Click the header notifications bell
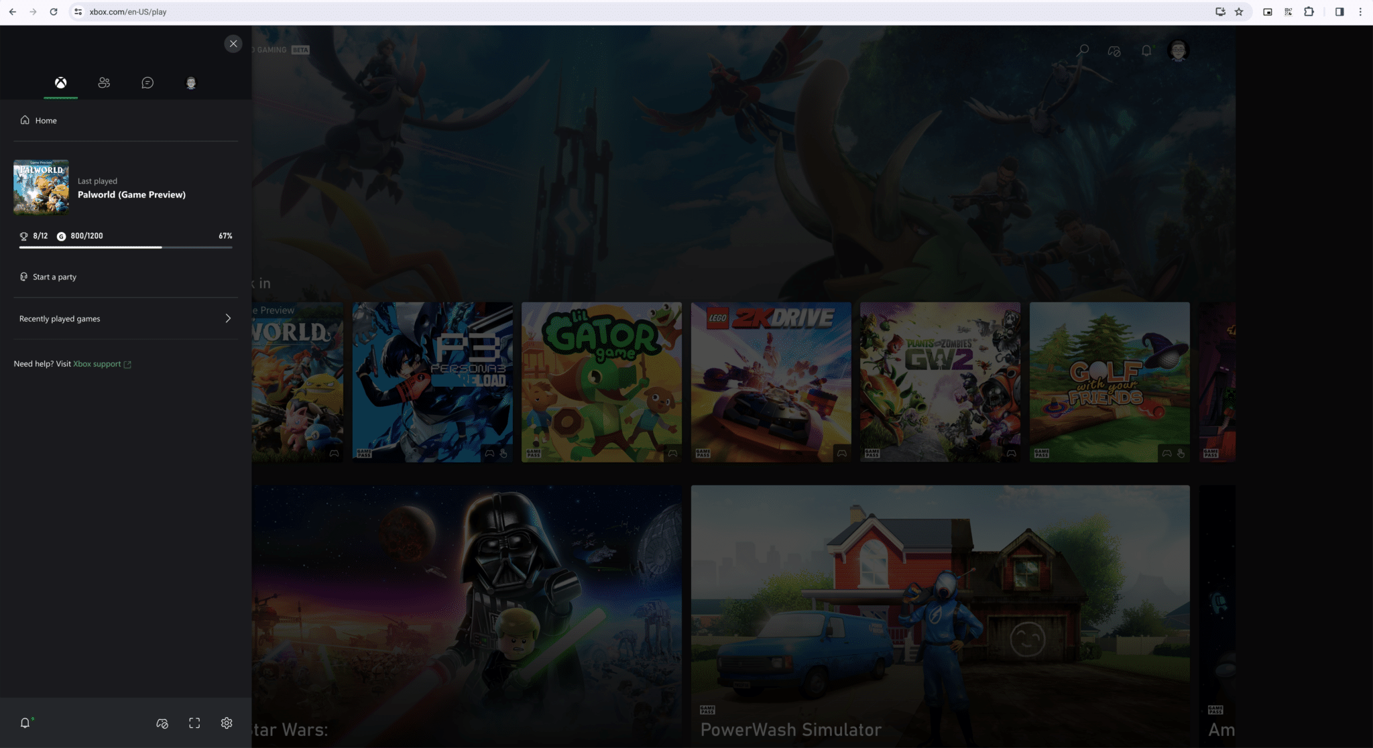Image resolution: width=1373 pixels, height=748 pixels. (1146, 50)
